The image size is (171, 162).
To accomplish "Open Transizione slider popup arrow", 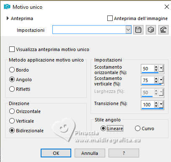I will (161, 105).
